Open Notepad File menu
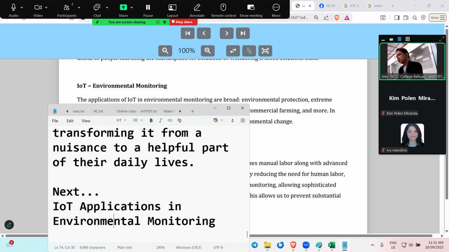 (x=55, y=121)
